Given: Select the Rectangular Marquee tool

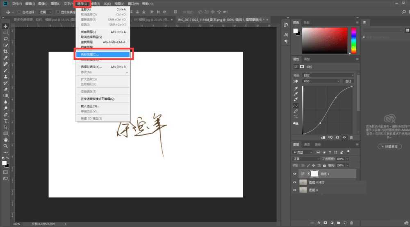Looking at the screenshot, I should [x=6, y=32].
